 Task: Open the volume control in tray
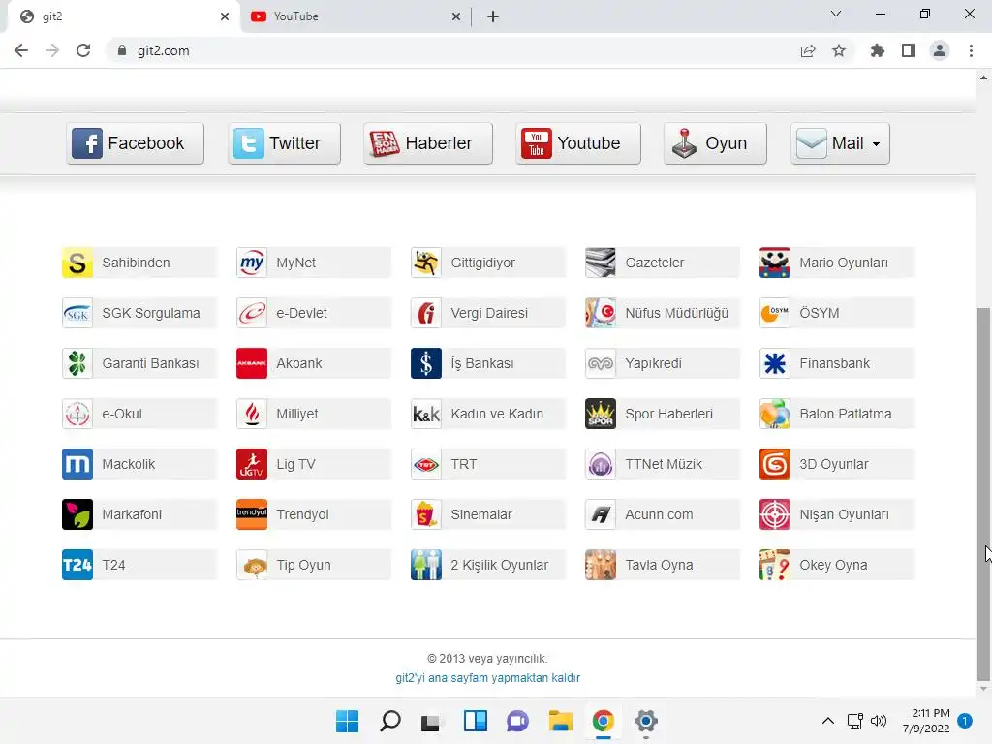click(879, 721)
